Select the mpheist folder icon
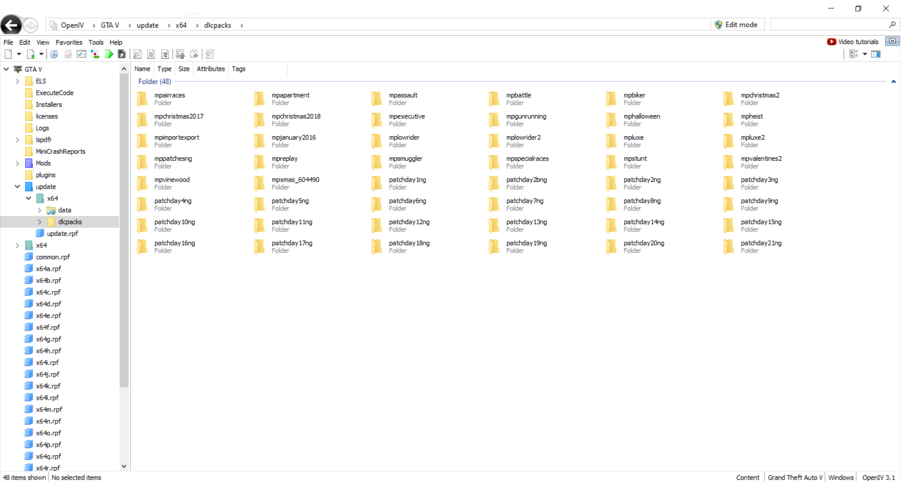Screen dimensions: 901x482 729,120
